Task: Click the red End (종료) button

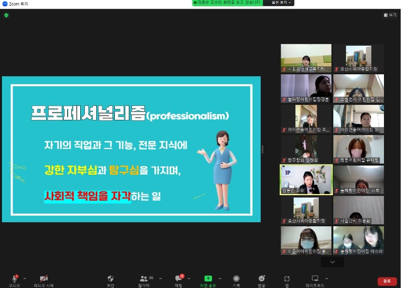Action: point(387,281)
